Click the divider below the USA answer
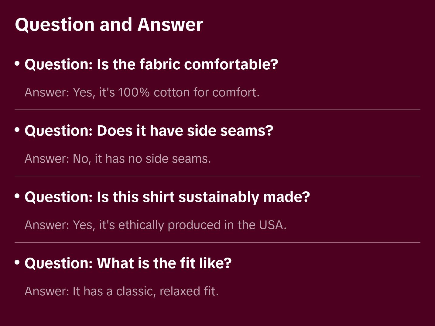Viewport: 435px width, 326px height. (217, 242)
